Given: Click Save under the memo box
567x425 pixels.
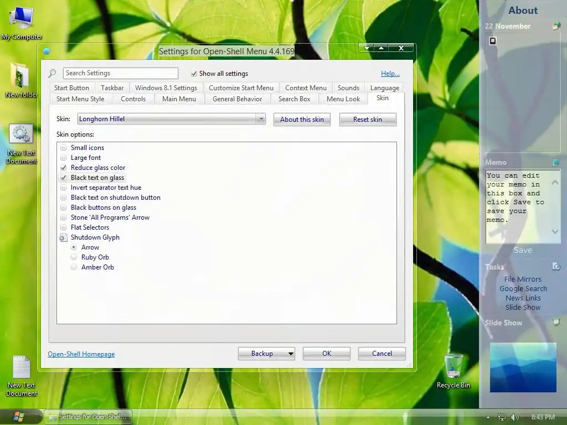Looking at the screenshot, I should [523, 250].
